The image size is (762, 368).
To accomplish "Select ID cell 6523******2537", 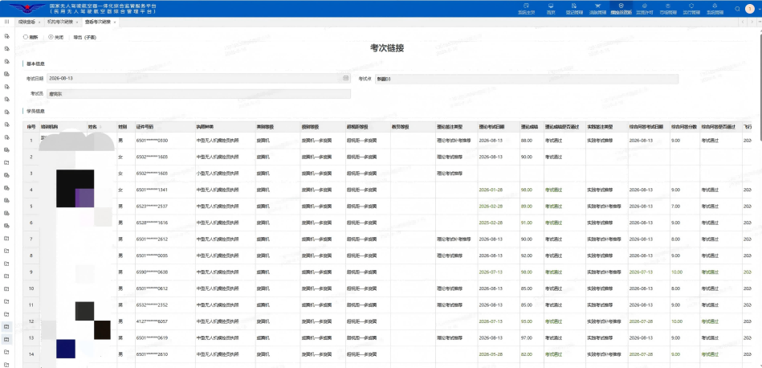I will point(152,206).
